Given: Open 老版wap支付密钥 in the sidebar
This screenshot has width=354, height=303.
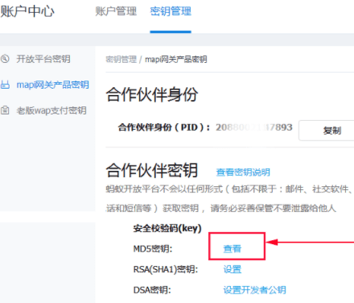Looking at the screenshot, I should click(x=51, y=110).
